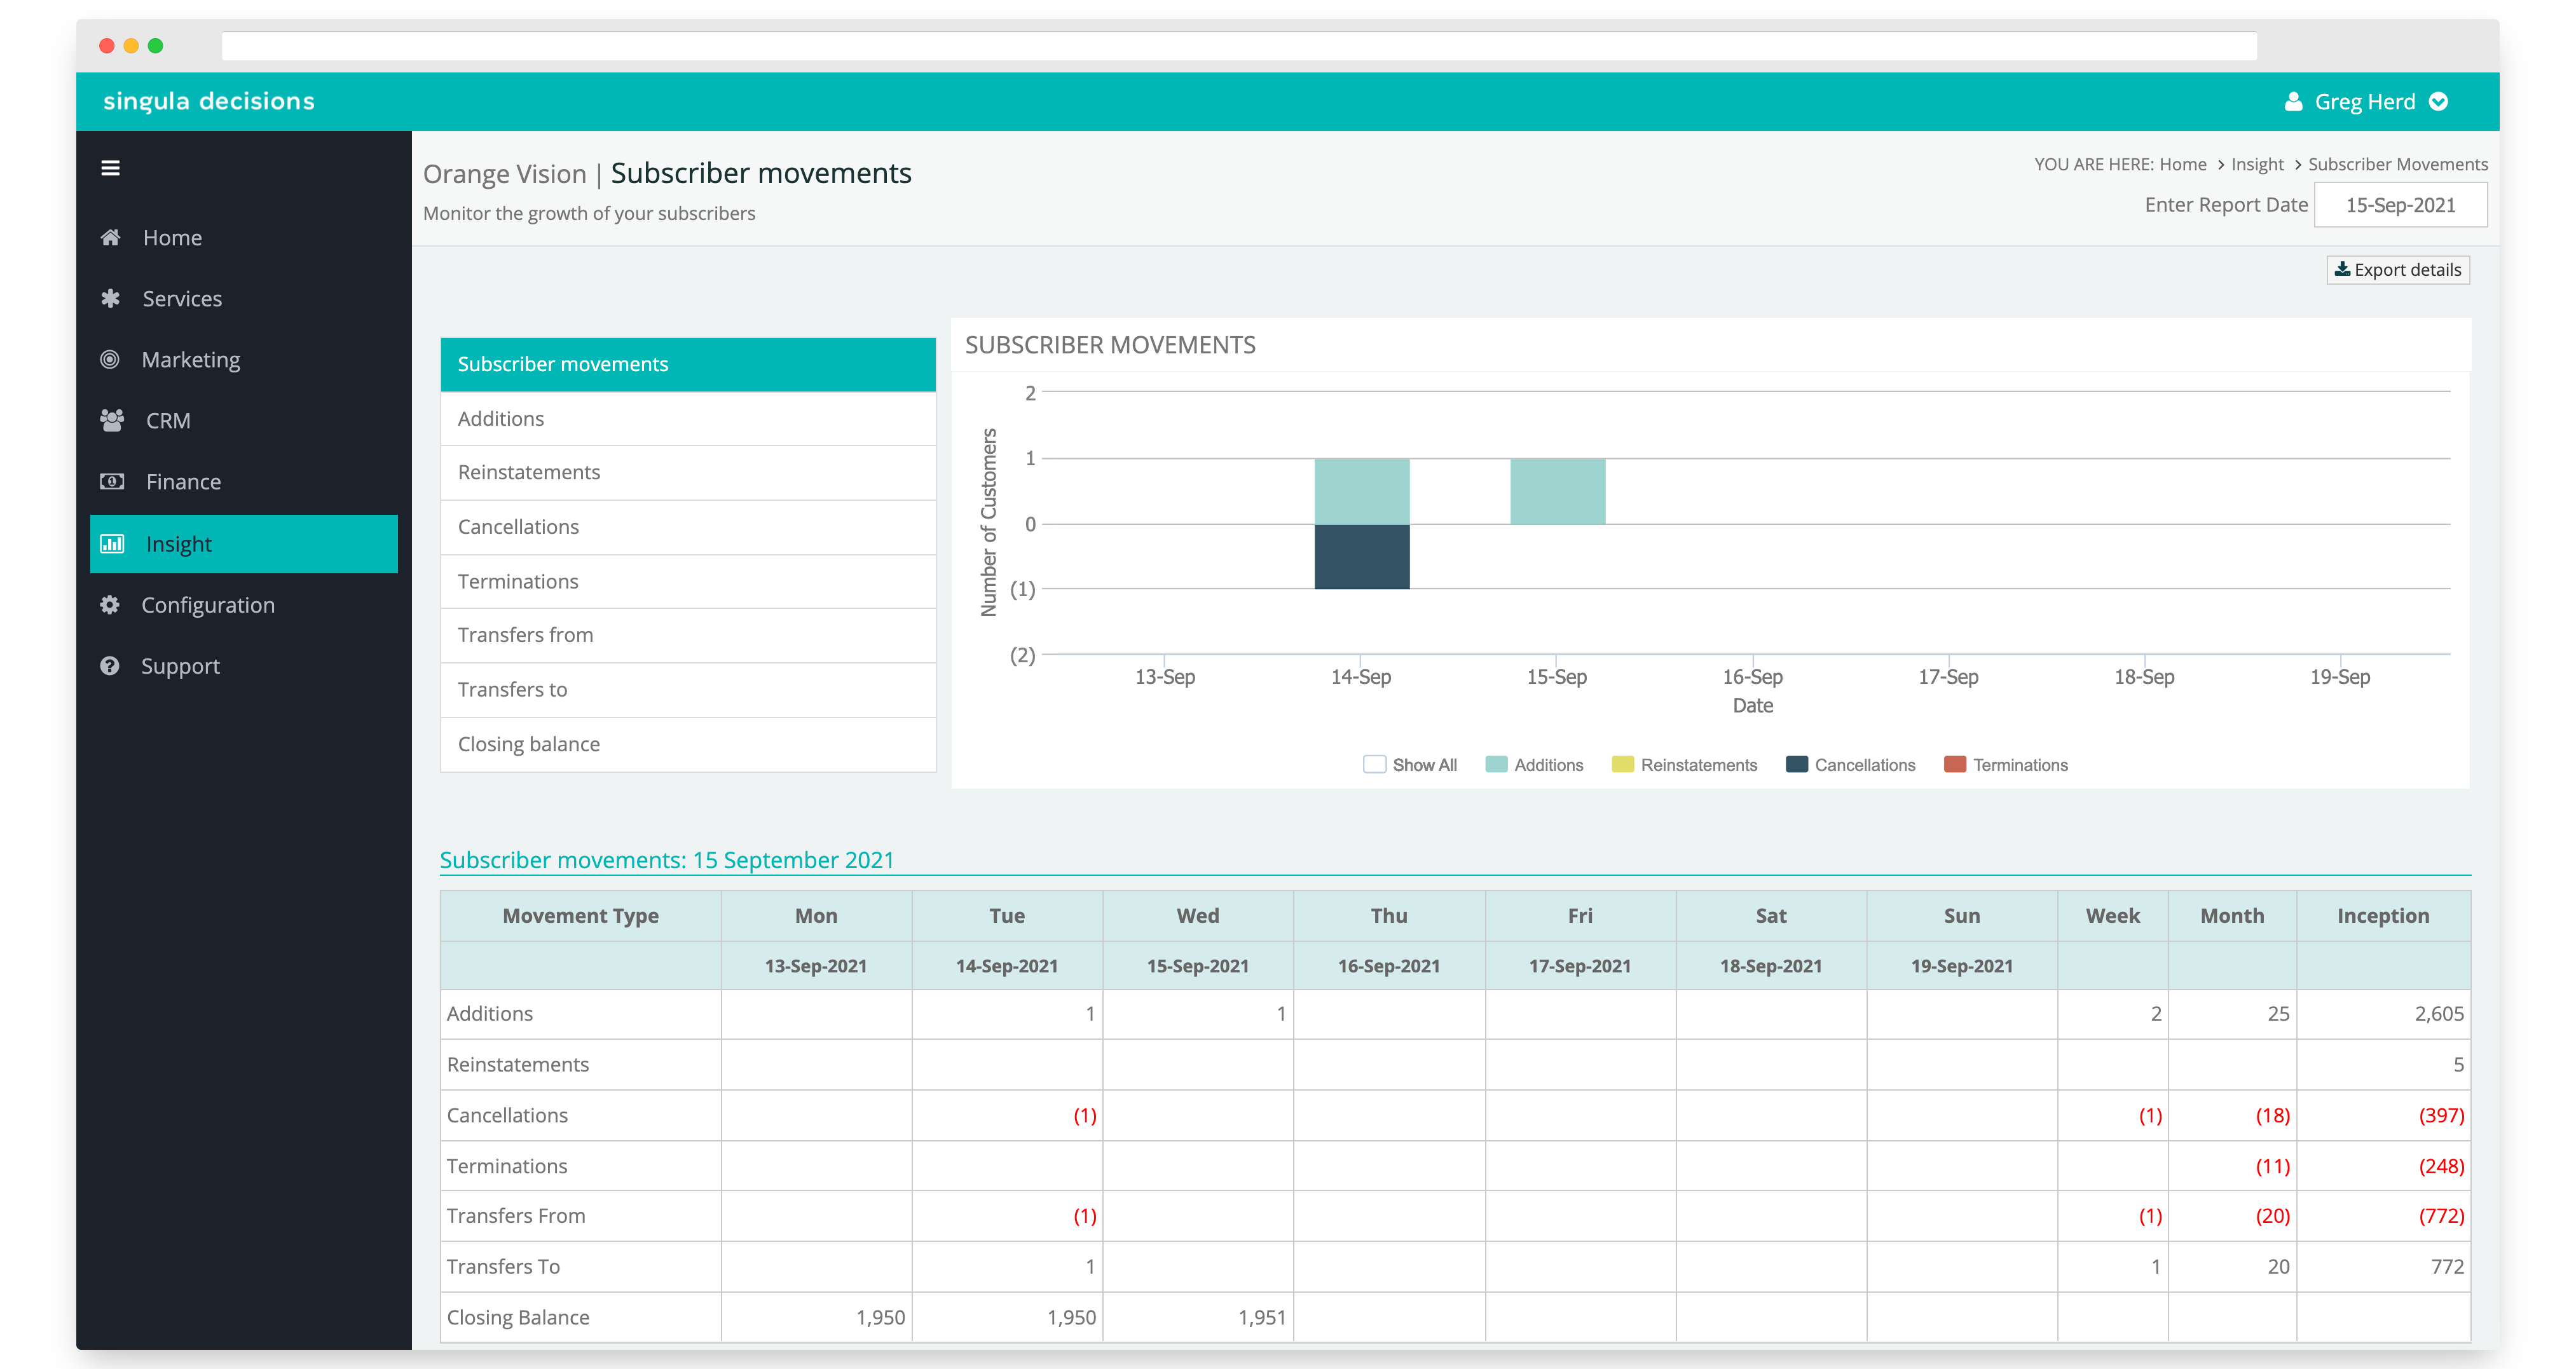Toggle the hamburger sidebar menu icon
The height and width of the screenshot is (1369, 2576).
point(110,168)
